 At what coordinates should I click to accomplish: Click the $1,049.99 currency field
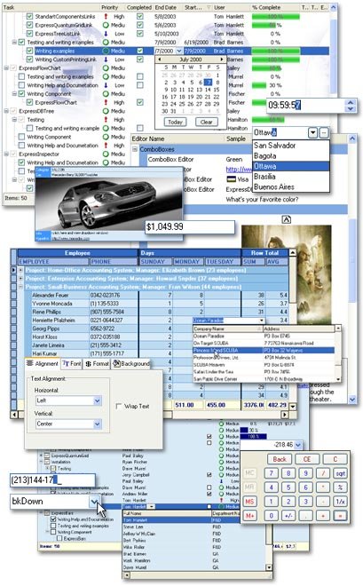point(190,226)
